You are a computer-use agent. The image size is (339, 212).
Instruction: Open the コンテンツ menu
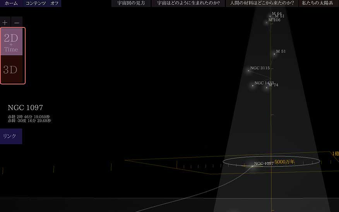(x=36, y=3)
